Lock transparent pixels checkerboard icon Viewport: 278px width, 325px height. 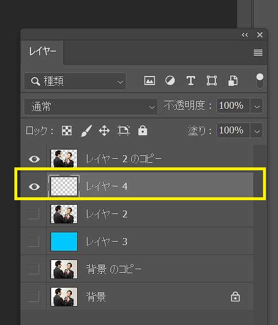pyautogui.click(x=67, y=131)
